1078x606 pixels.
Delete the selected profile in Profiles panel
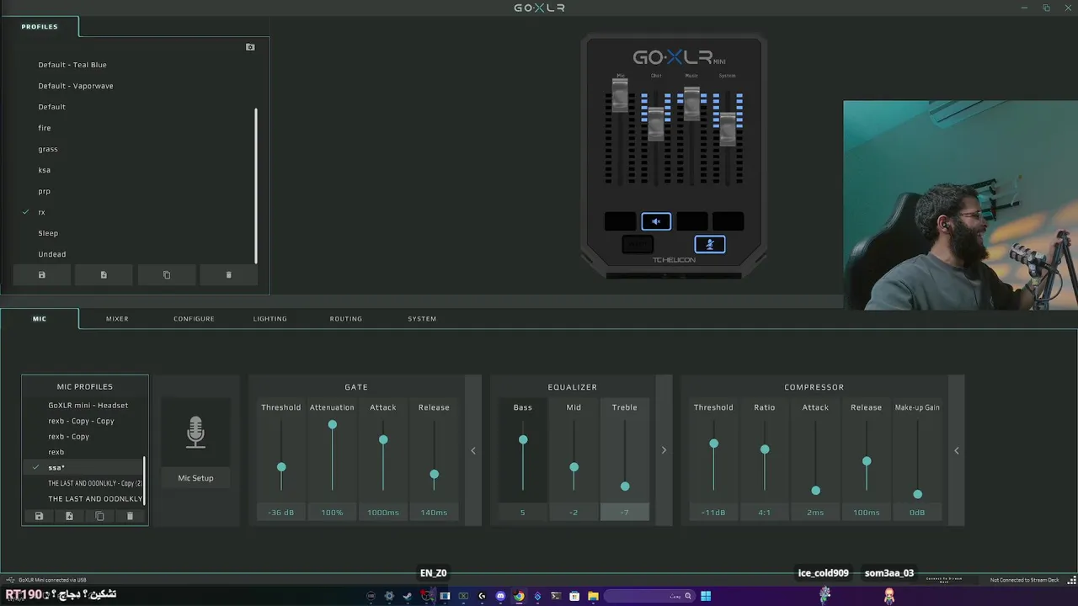(228, 275)
